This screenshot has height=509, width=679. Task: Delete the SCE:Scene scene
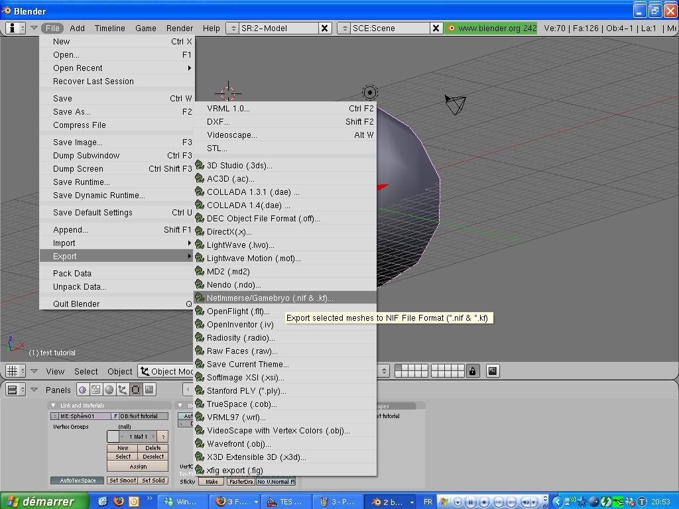click(436, 28)
